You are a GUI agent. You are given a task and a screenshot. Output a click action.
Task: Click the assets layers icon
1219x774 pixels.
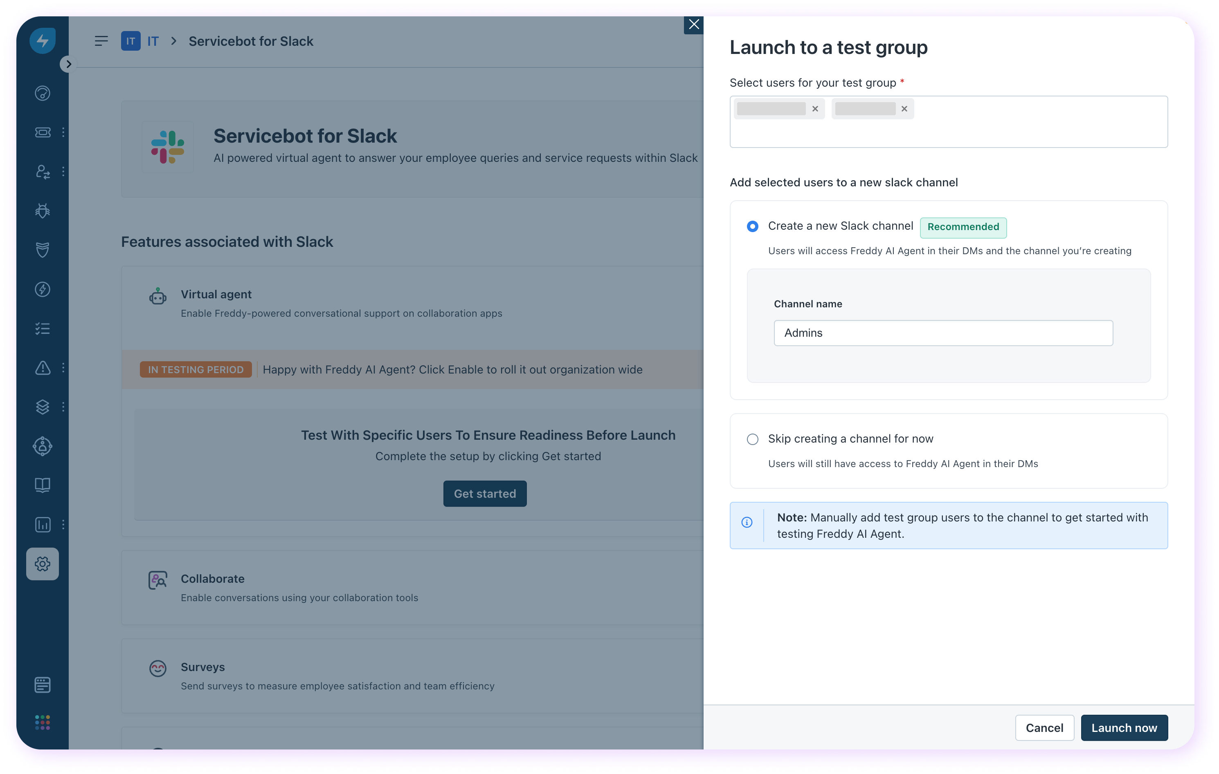[x=43, y=407]
